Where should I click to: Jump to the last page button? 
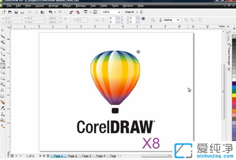tap(44, 156)
